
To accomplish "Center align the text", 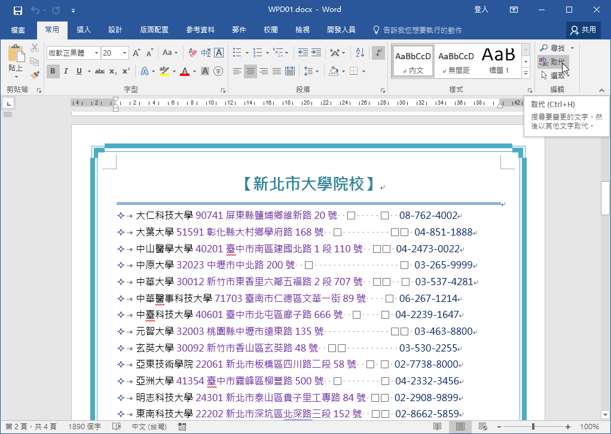I will (250, 71).
